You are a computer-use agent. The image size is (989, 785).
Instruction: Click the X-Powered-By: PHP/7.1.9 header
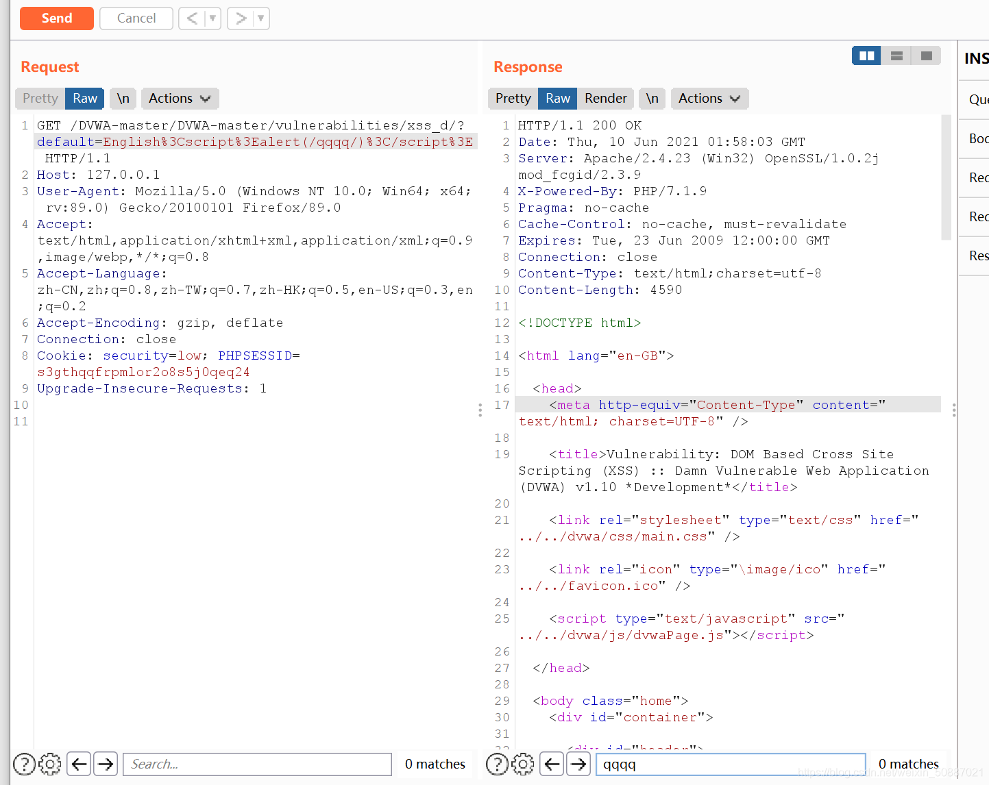pos(612,191)
